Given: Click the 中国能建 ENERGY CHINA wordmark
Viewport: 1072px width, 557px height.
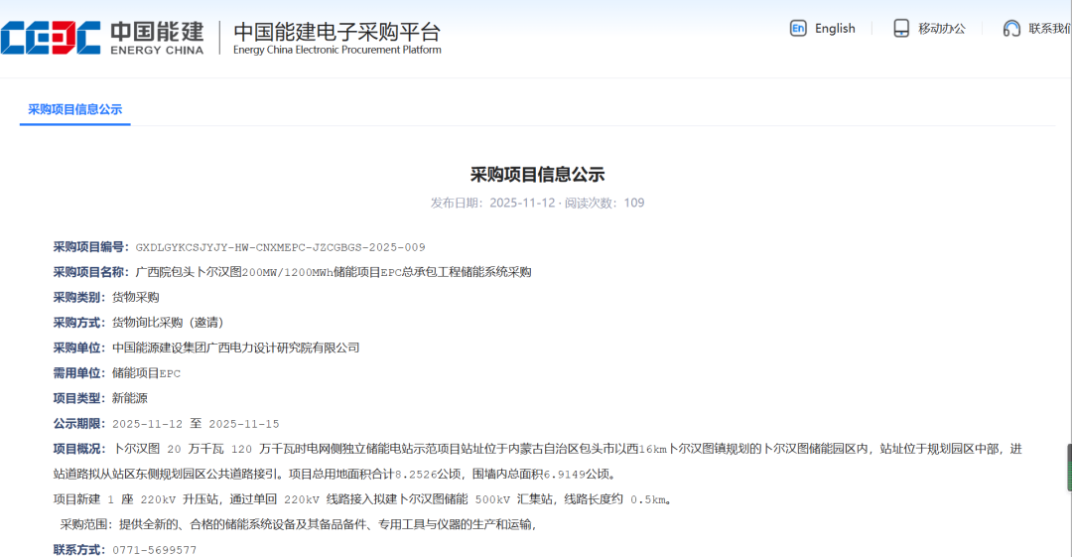Looking at the screenshot, I should point(157,37).
